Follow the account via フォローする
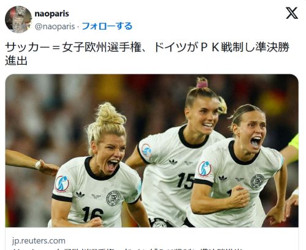The width and height of the screenshot is (306, 250). tap(107, 26)
